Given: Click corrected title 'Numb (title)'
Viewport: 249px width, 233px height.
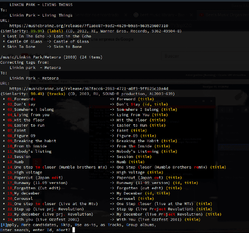Looking at the screenshot, I should [131, 162].
